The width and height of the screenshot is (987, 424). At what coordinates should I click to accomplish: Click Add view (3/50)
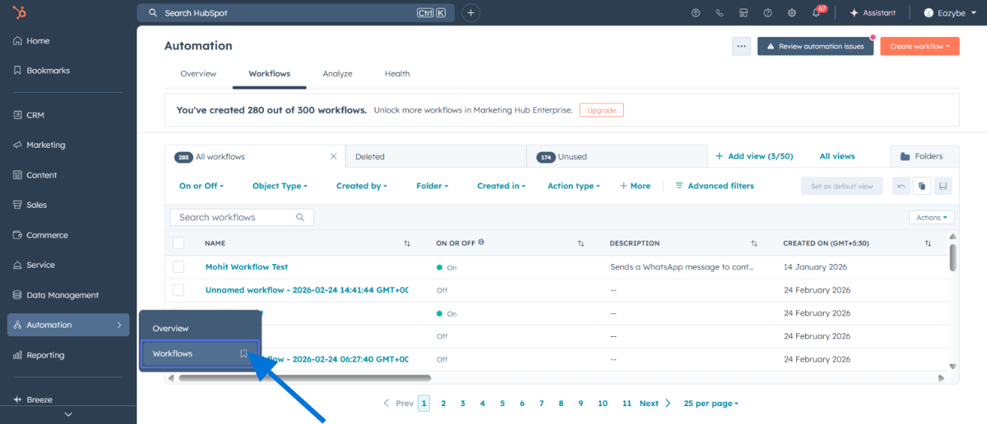pos(754,156)
